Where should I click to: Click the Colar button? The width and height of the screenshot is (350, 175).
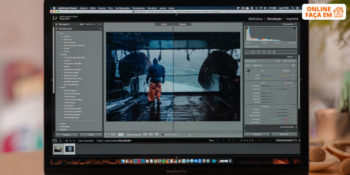(x=91, y=135)
